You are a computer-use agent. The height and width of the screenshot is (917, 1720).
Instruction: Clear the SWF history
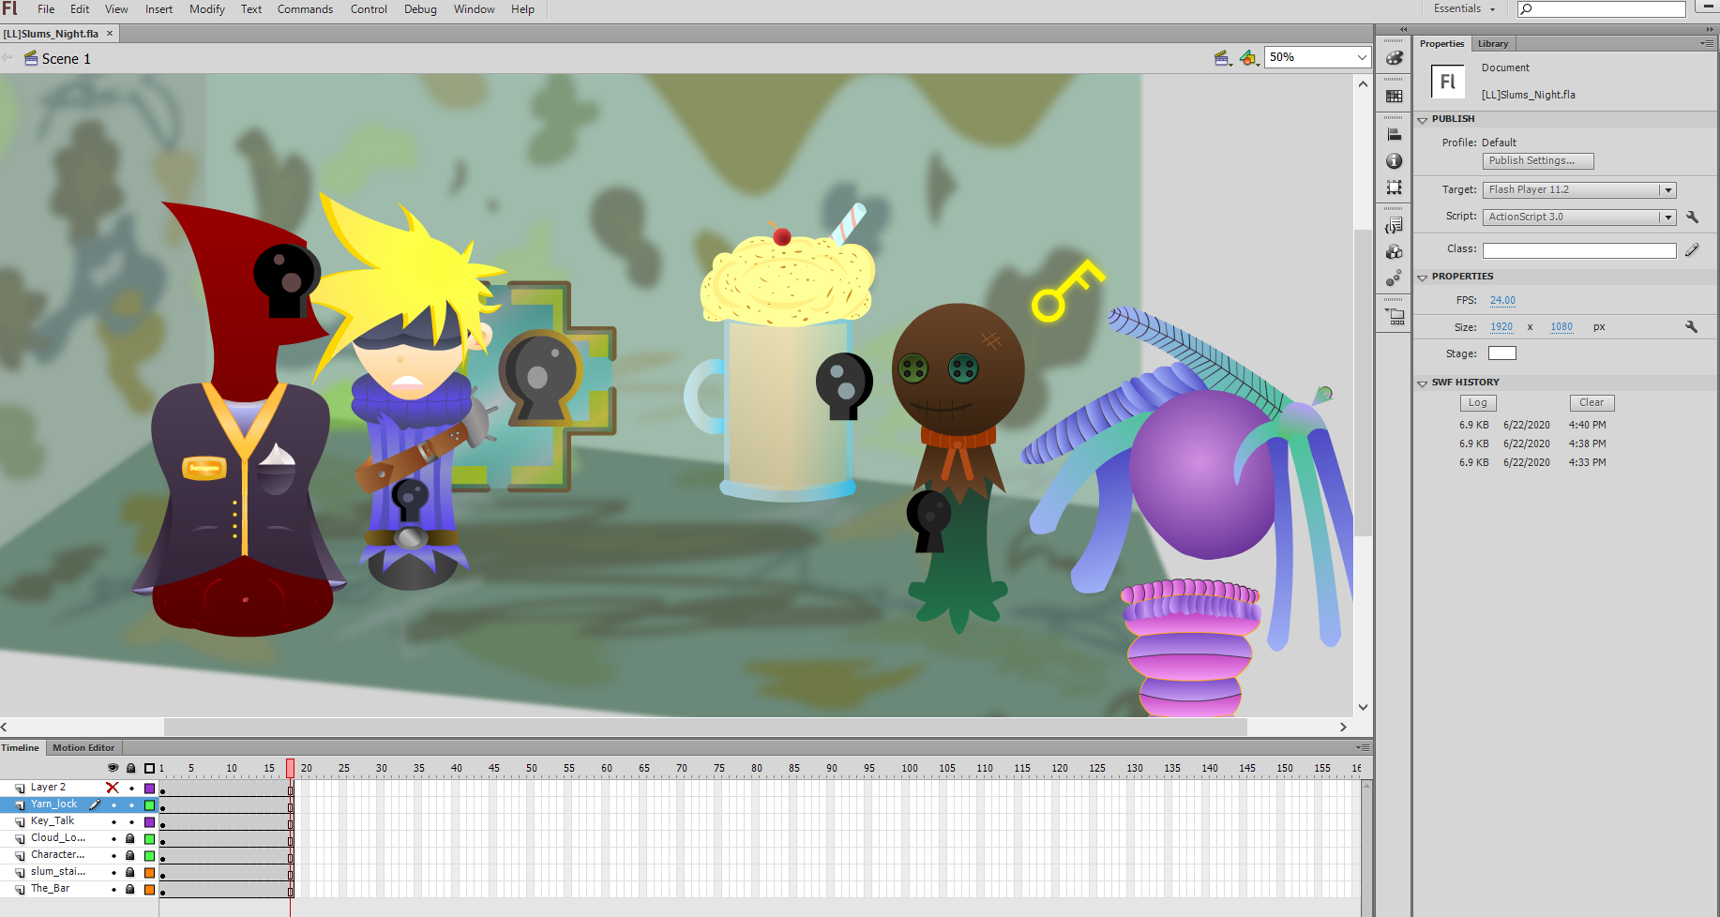[1592, 402]
